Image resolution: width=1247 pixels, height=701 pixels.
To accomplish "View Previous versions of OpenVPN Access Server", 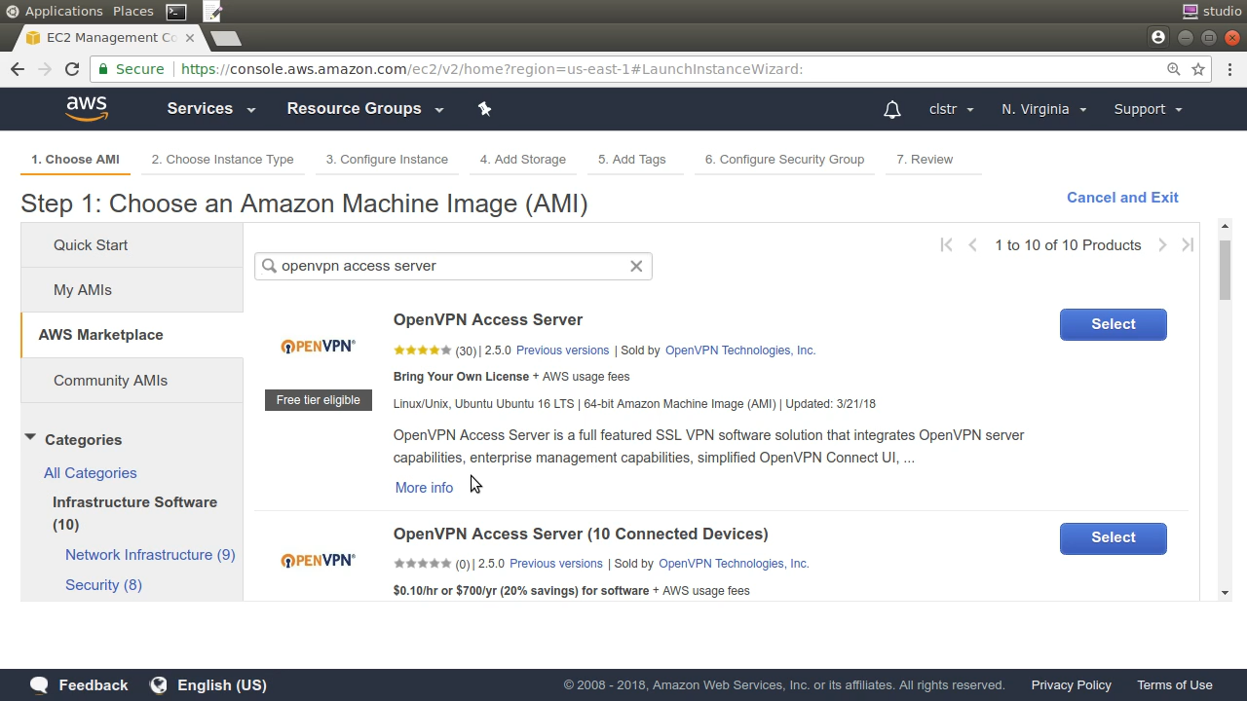I will pyautogui.click(x=562, y=350).
